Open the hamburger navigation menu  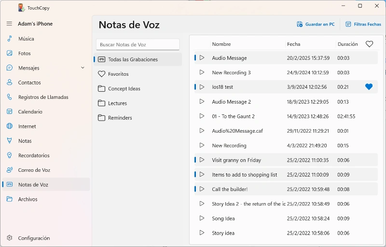9,24
